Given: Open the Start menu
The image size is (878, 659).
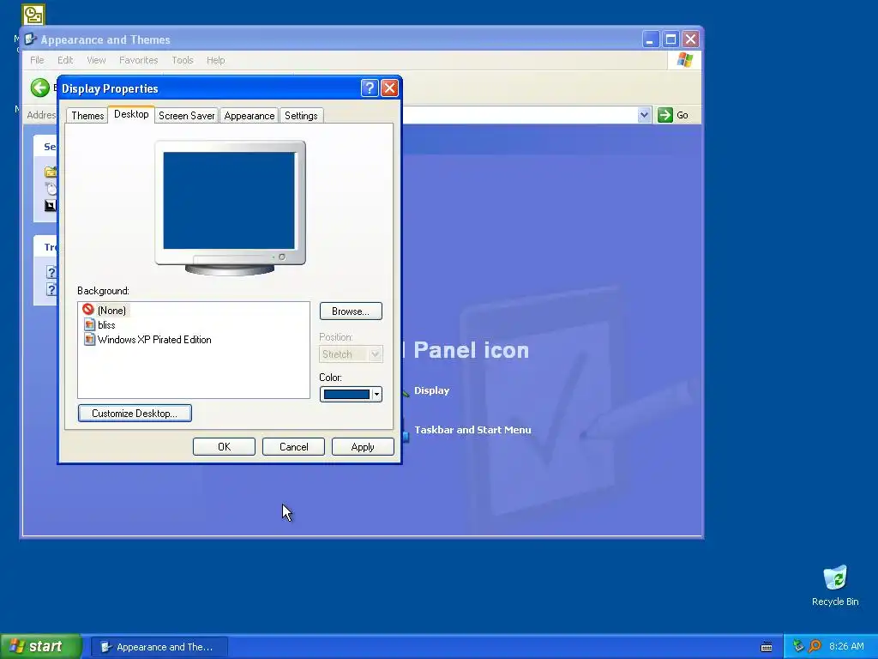Looking at the screenshot, I should (x=40, y=646).
